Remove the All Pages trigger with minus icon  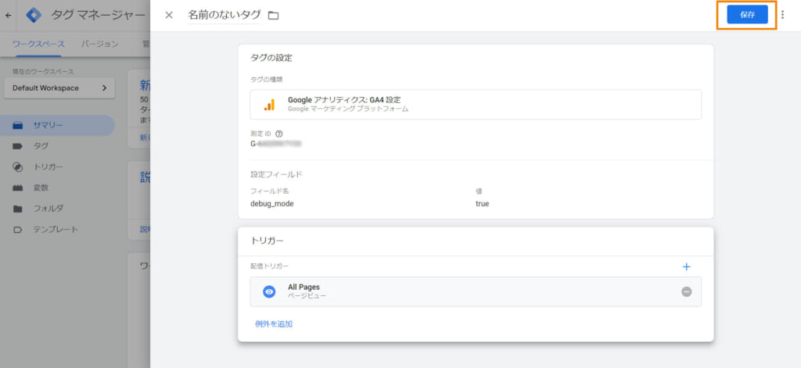coord(687,291)
